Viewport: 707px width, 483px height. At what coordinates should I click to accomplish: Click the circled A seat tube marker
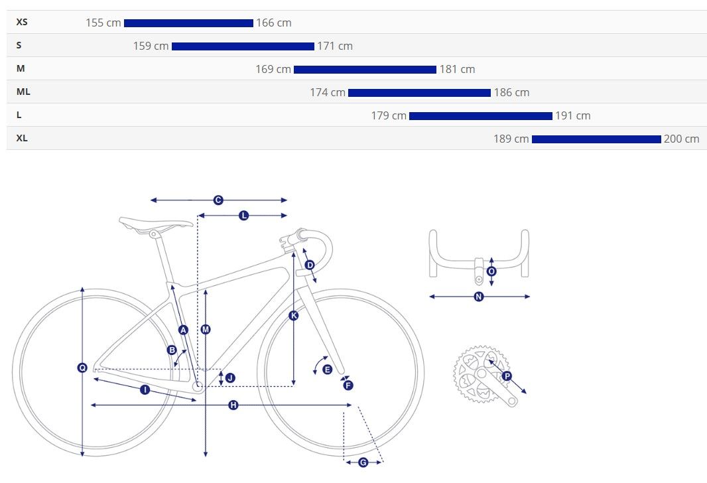click(x=183, y=330)
